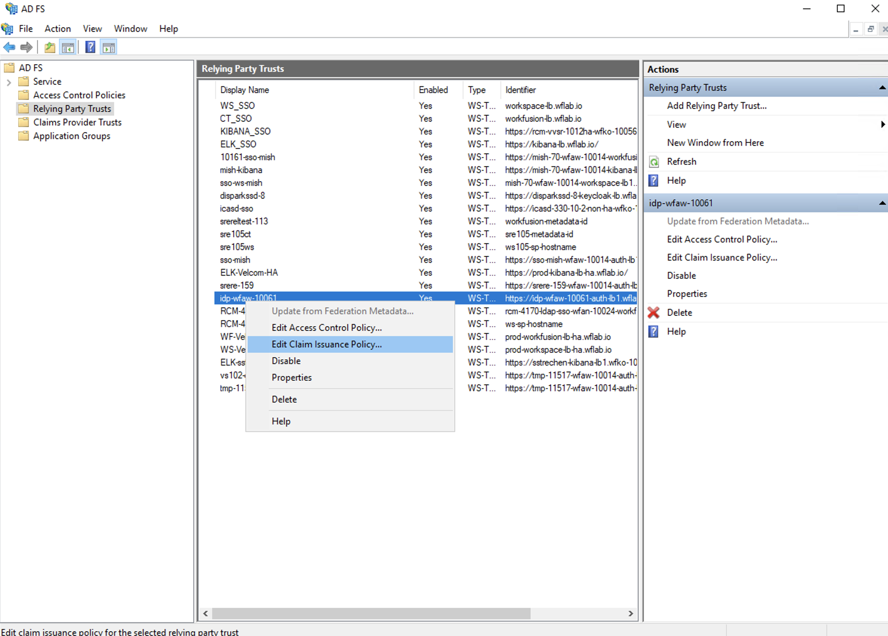Expand the View submenu arrow in Actions
888x636 pixels.
pyautogui.click(x=883, y=125)
